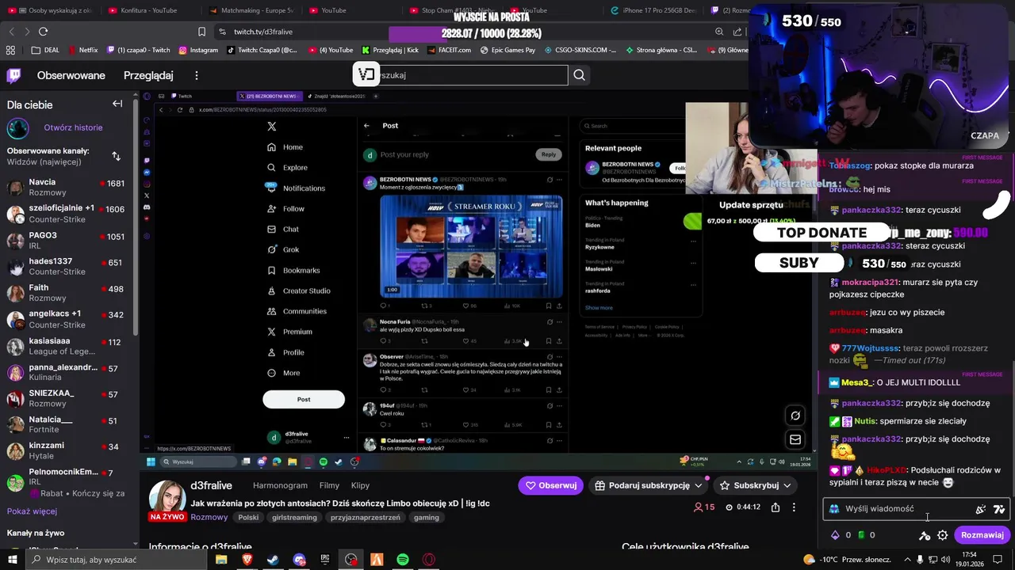1015x570 pixels.
Task: Open the Klipy channel tab
Action: point(360,485)
